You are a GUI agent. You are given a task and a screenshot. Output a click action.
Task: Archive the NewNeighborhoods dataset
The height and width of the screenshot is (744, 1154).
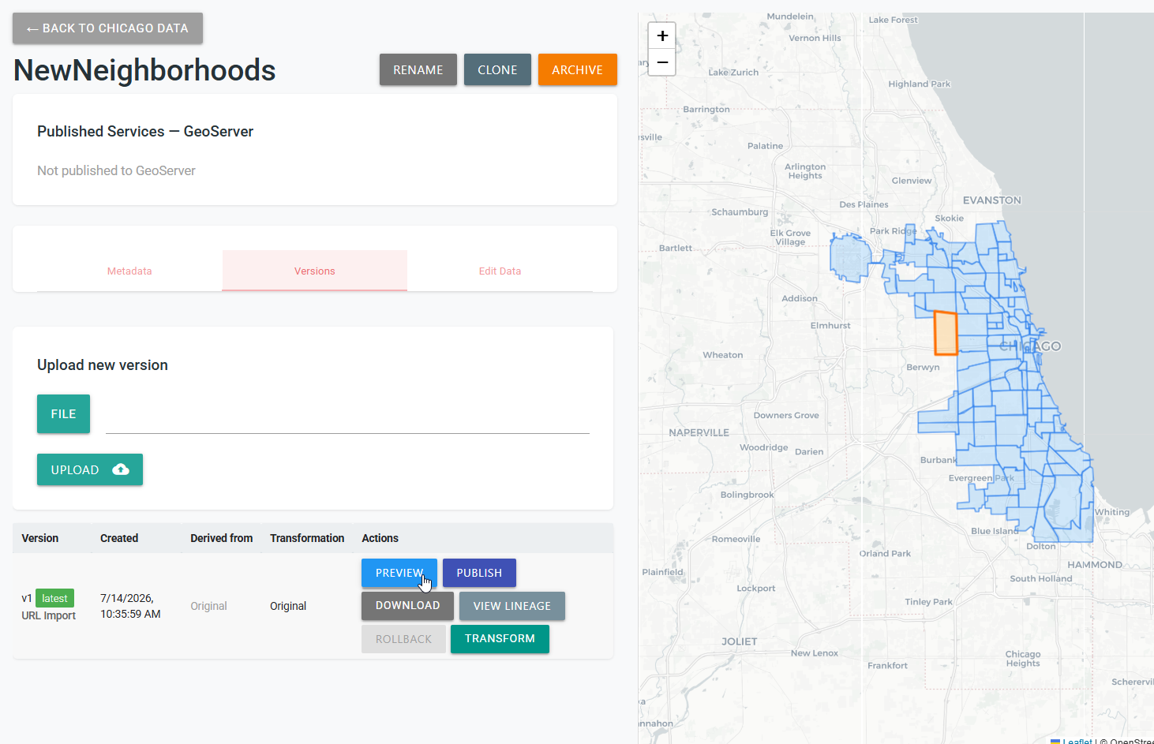coord(578,69)
